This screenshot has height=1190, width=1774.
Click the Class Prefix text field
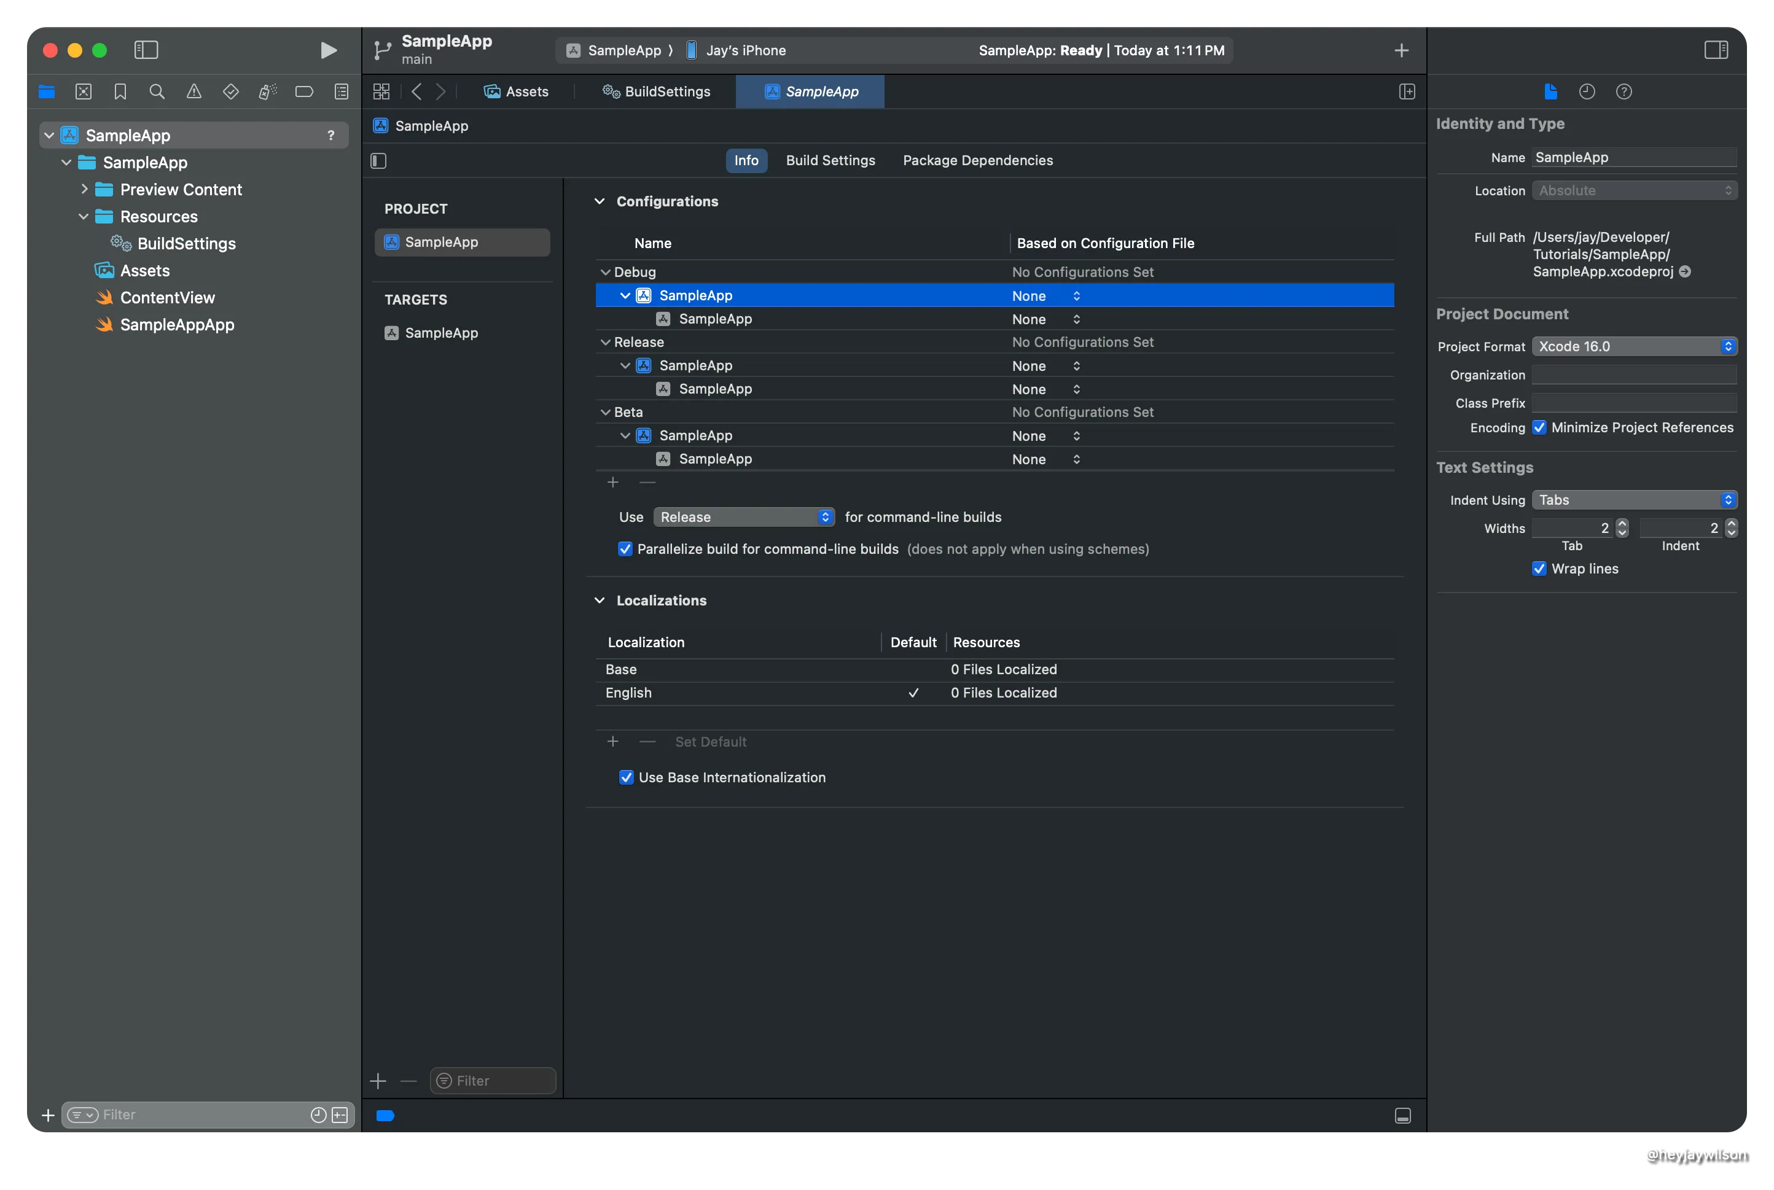(1633, 403)
